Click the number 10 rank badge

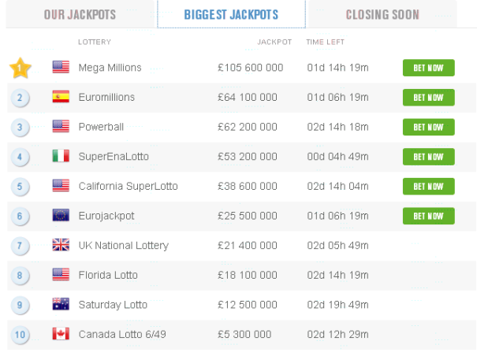[x=20, y=335]
